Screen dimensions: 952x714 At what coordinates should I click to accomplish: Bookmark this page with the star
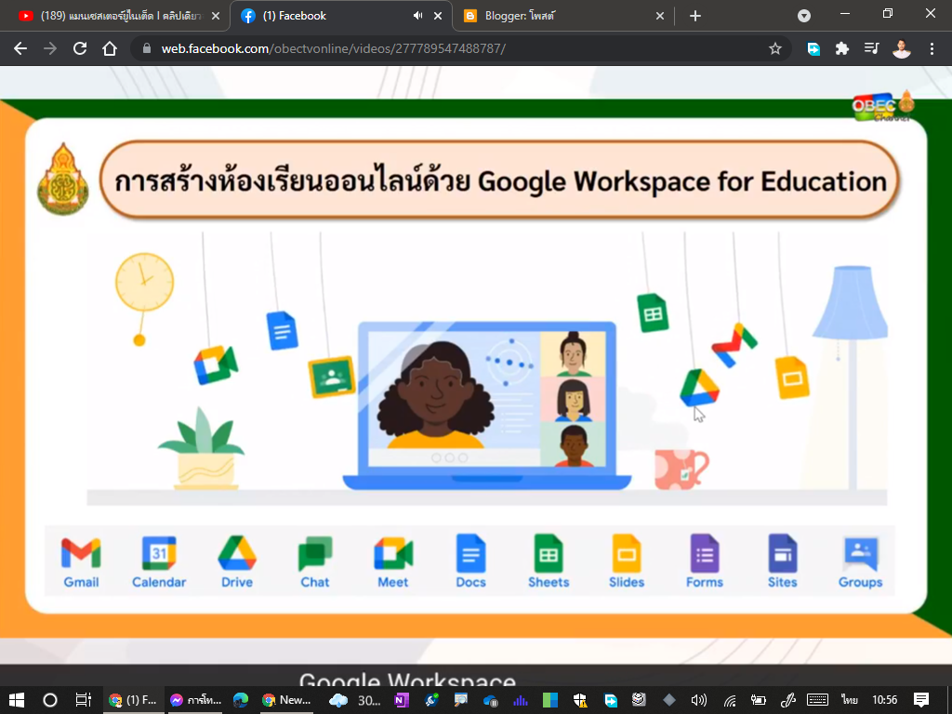774,48
